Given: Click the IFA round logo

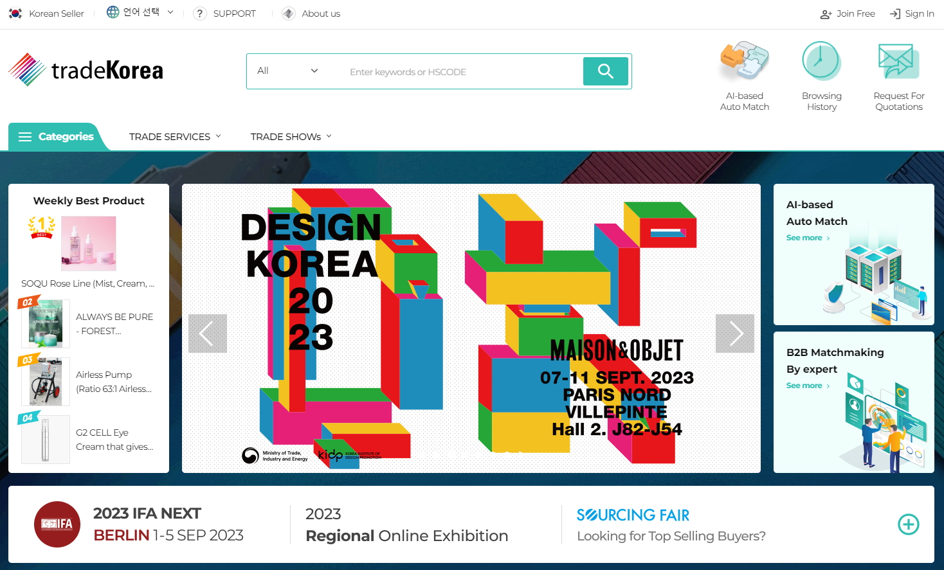Looking at the screenshot, I should 57,524.
